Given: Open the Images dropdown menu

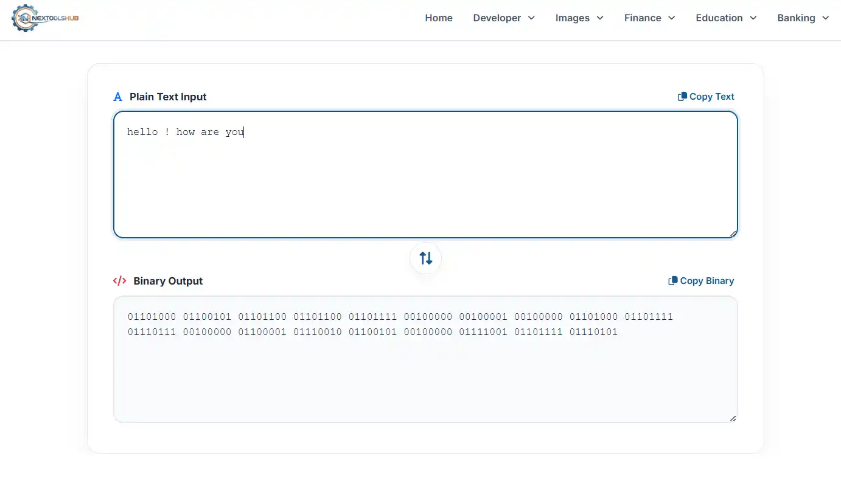Looking at the screenshot, I should pos(579,18).
